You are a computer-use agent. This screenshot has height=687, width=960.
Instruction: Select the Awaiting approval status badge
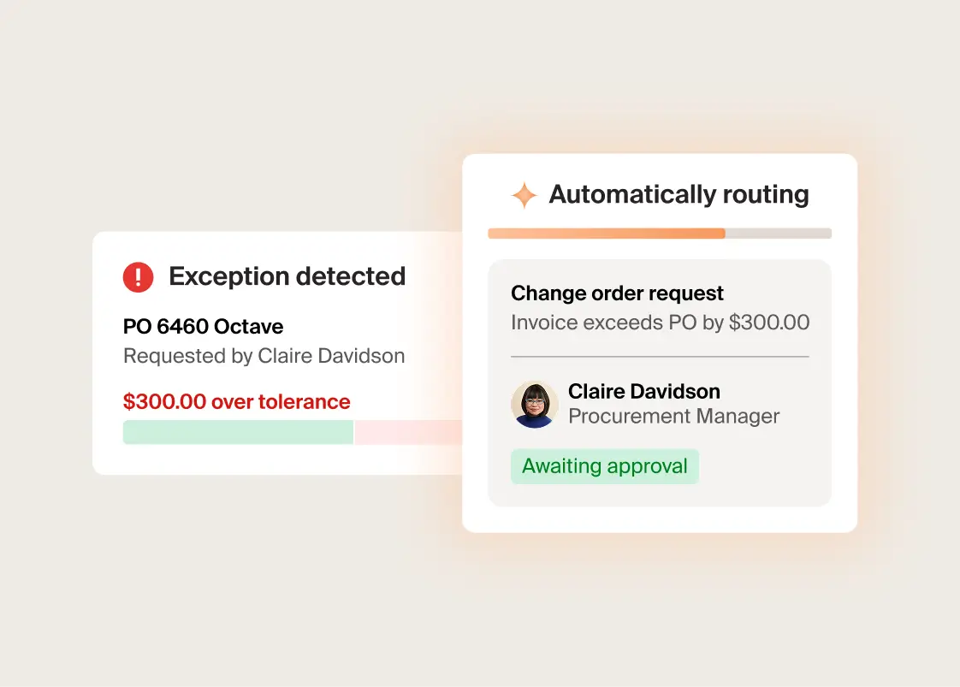click(605, 466)
